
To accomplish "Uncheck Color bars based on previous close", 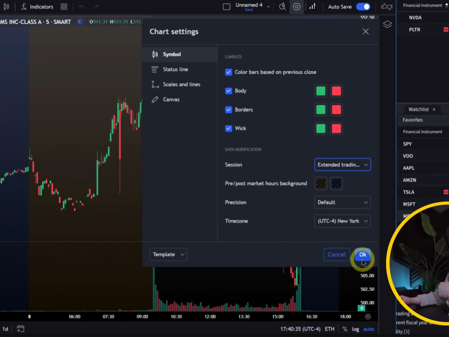I will (228, 72).
